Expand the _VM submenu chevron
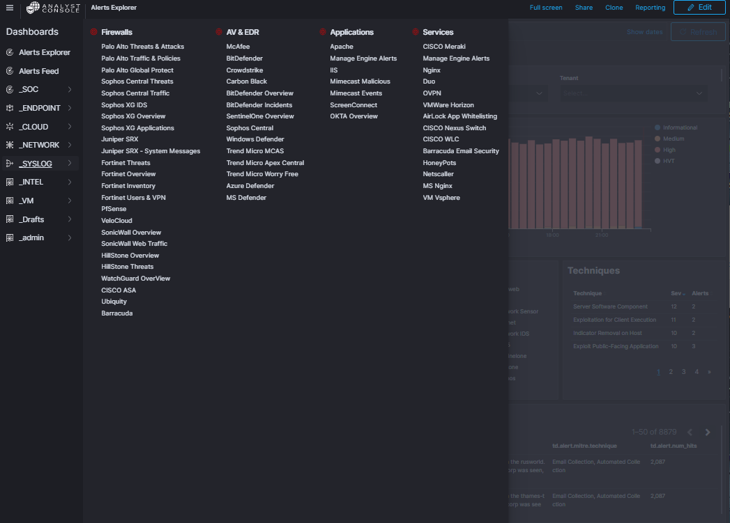 70,201
